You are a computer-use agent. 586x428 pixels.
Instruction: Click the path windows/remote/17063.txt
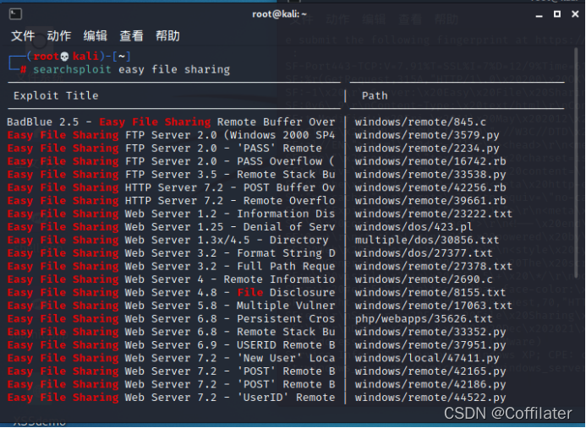(434, 306)
